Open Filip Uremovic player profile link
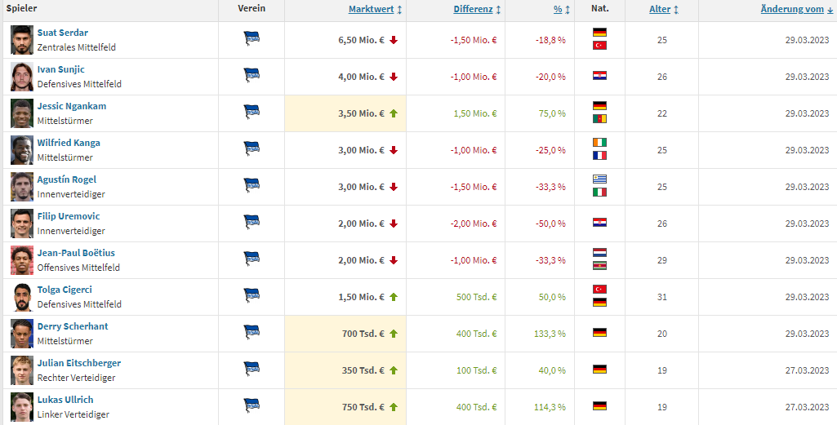Viewport: 837px width, 425px height. point(69,216)
